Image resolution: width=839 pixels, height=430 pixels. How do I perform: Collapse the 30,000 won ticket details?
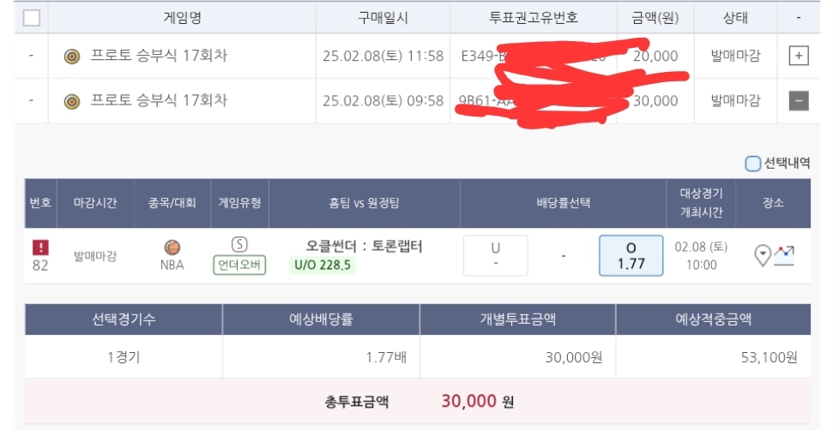[x=798, y=101]
